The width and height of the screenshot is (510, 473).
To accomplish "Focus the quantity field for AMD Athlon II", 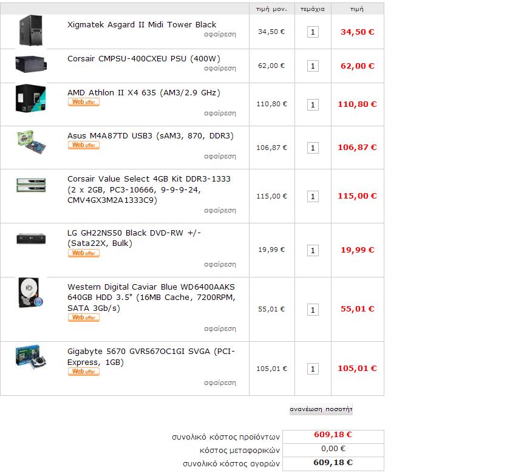I will (313, 104).
